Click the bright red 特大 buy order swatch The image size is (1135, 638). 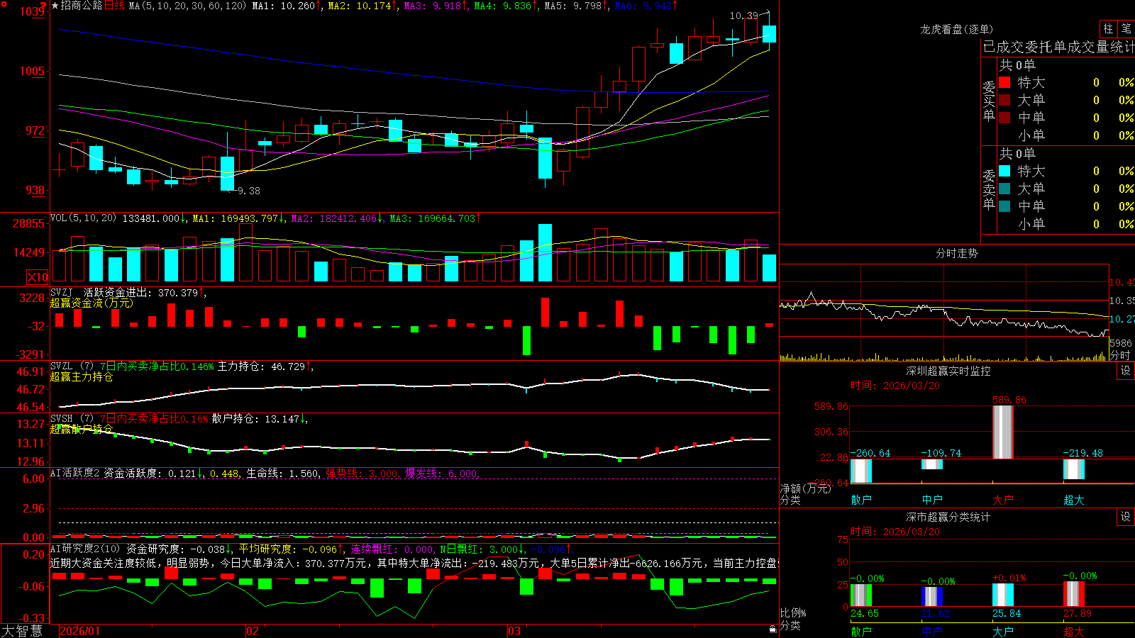tap(1004, 82)
